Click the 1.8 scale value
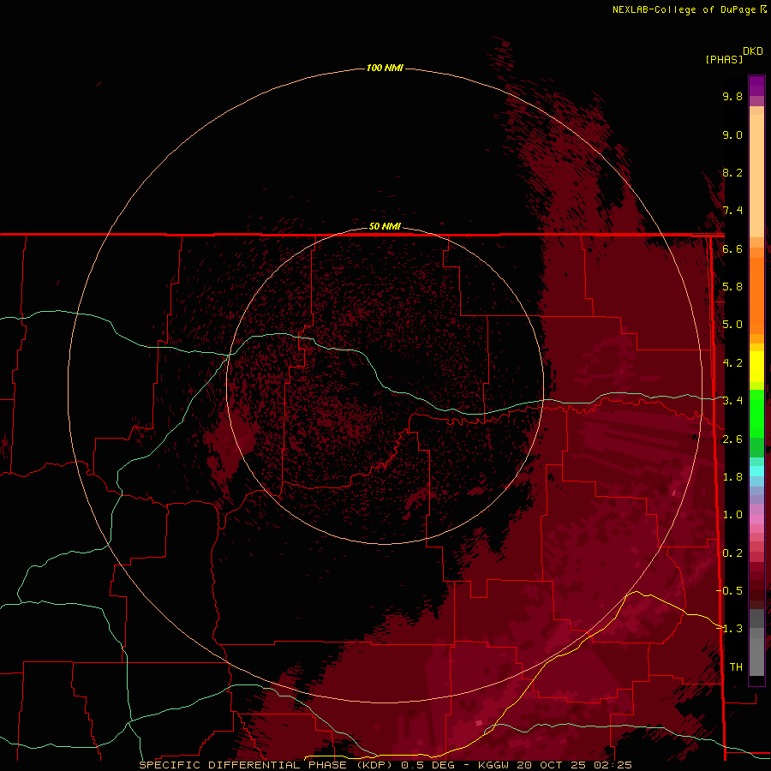 tap(732, 477)
